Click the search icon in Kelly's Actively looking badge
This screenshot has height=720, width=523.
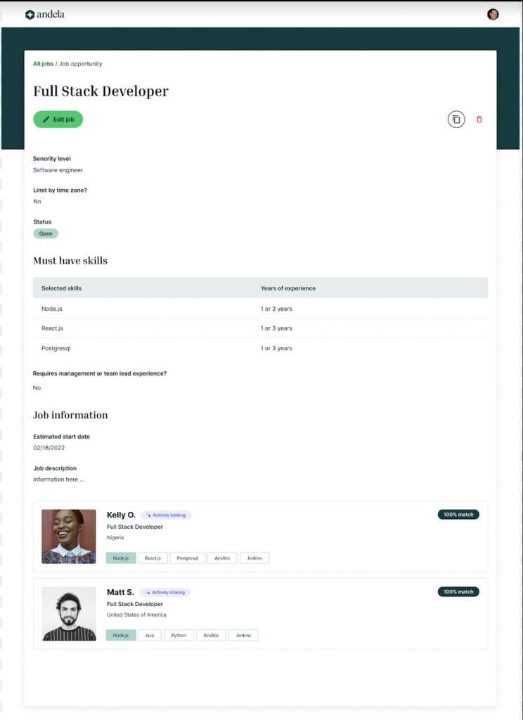pos(148,515)
